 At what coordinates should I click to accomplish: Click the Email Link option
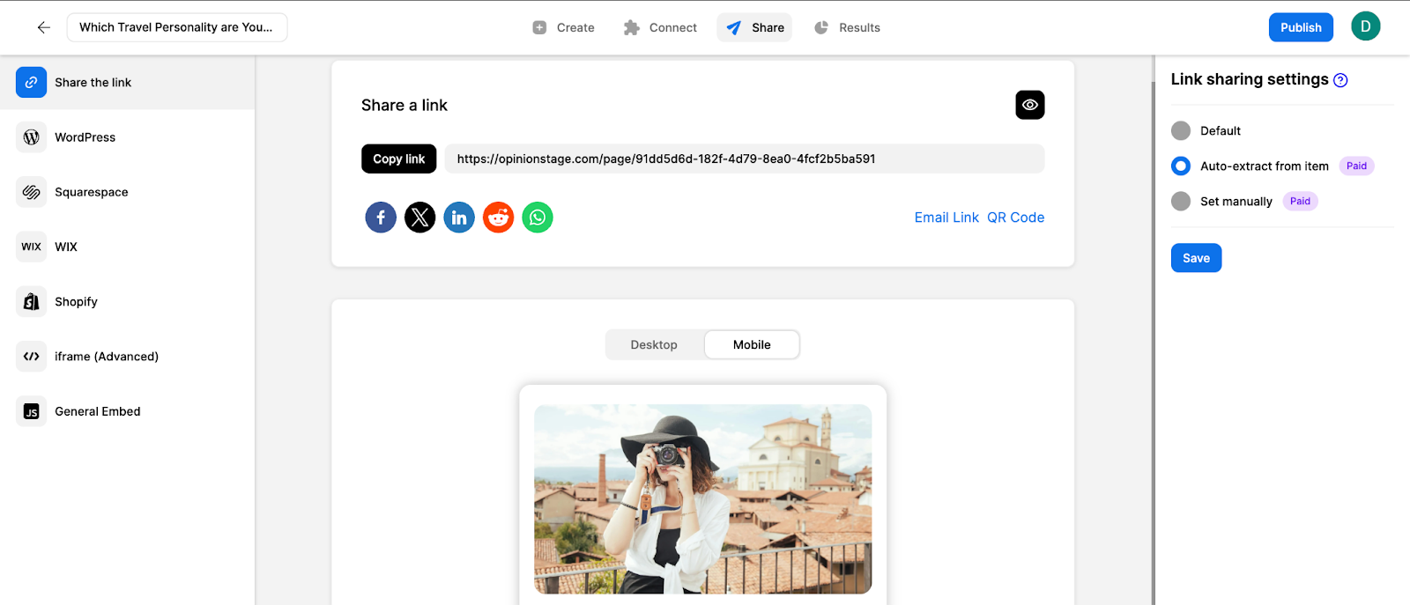click(x=946, y=218)
